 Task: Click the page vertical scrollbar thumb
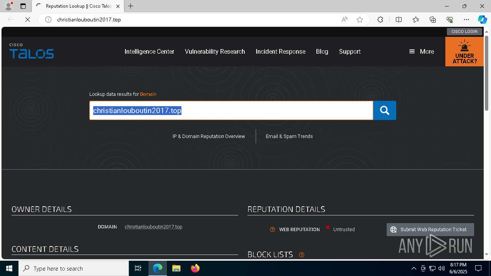click(x=486, y=73)
